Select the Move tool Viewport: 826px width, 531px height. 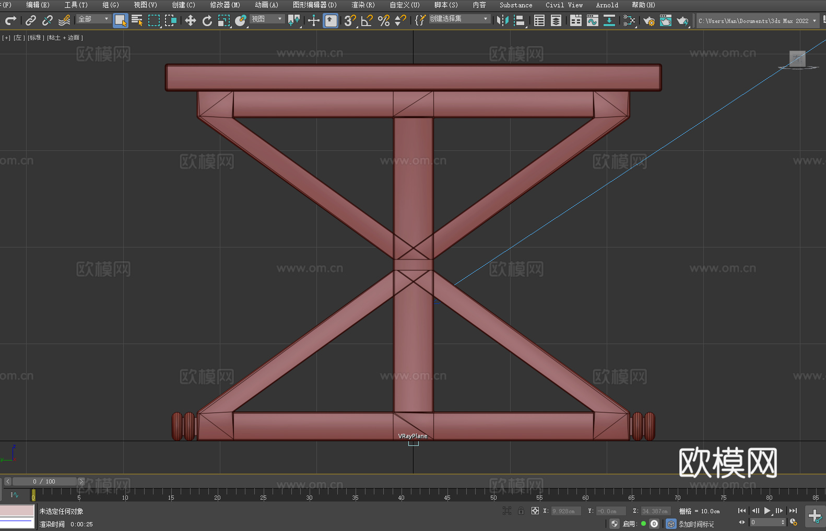click(191, 20)
